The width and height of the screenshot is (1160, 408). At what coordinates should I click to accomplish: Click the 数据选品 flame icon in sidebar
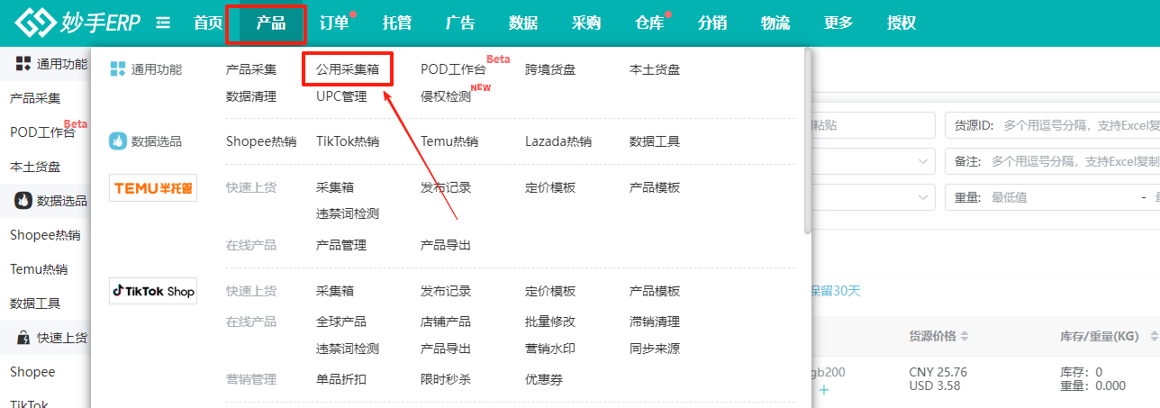[23, 201]
